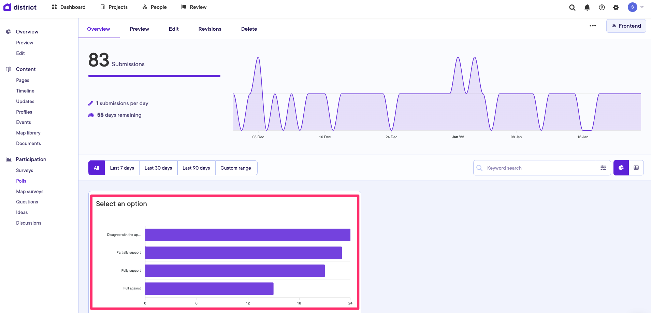The height and width of the screenshot is (313, 651).
Task: Click the search magnifier icon in top bar
Action: click(572, 8)
